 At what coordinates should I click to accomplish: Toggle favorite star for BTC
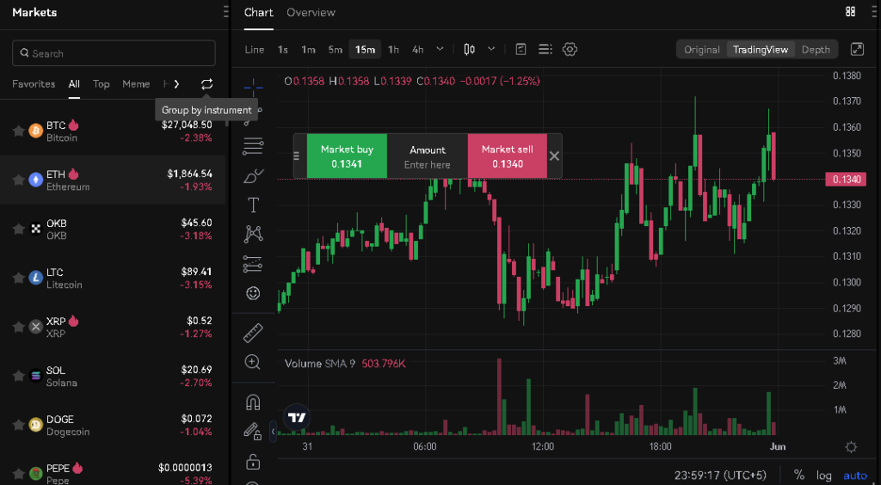18,131
